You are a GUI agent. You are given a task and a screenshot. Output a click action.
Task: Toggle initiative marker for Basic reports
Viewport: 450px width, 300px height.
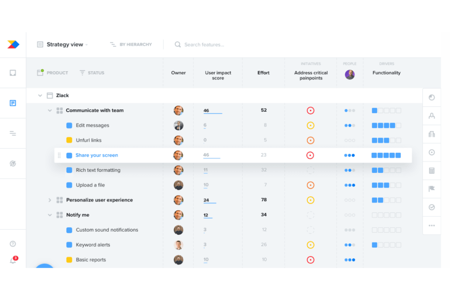310,260
